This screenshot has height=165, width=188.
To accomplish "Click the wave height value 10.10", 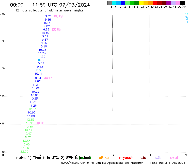I will [x=43, y=46].
